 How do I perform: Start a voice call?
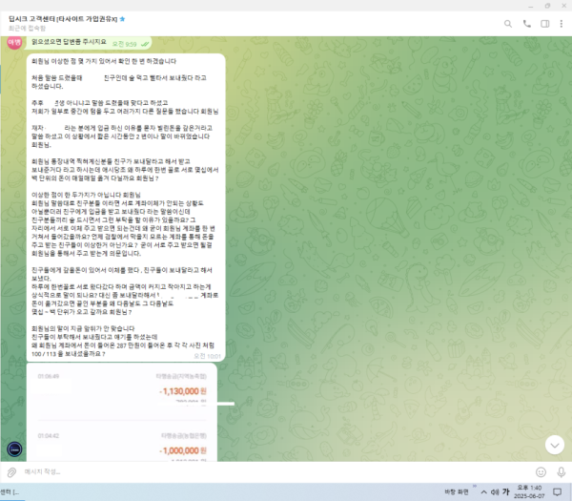click(x=527, y=24)
